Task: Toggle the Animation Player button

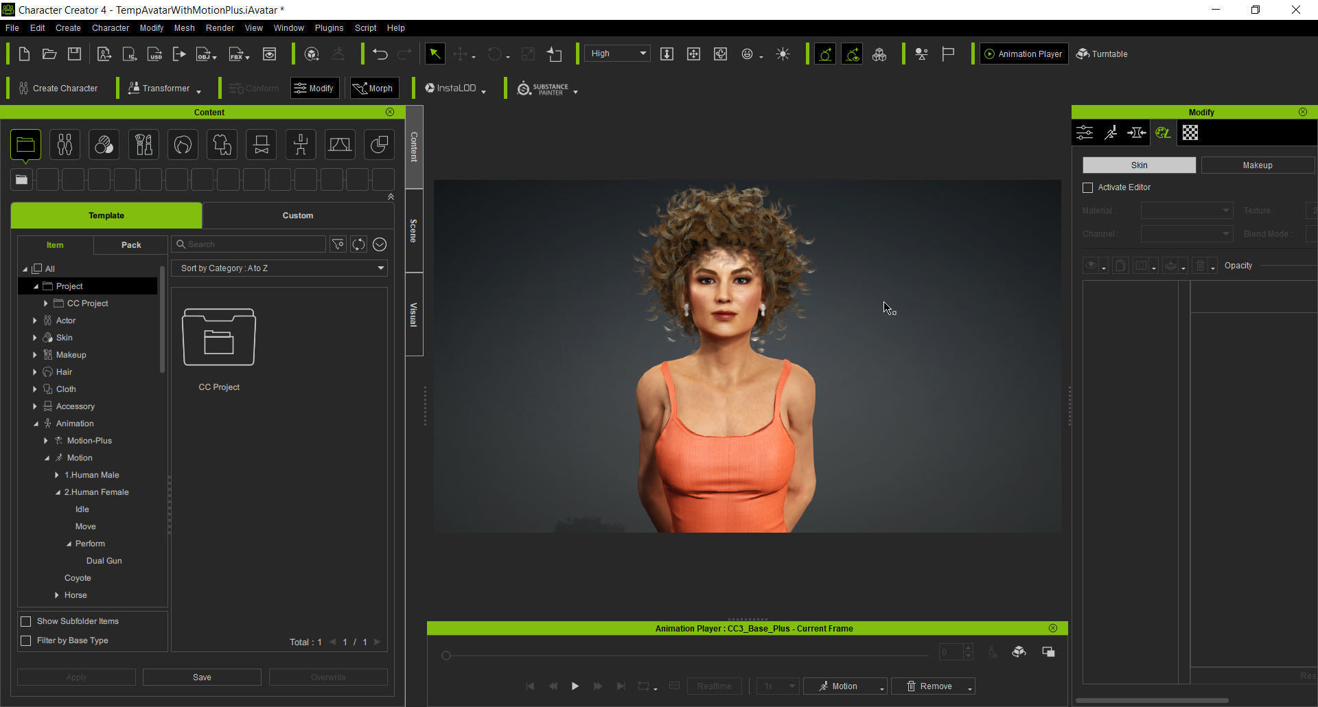Action: pyautogui.click(x=1024, y=54)
